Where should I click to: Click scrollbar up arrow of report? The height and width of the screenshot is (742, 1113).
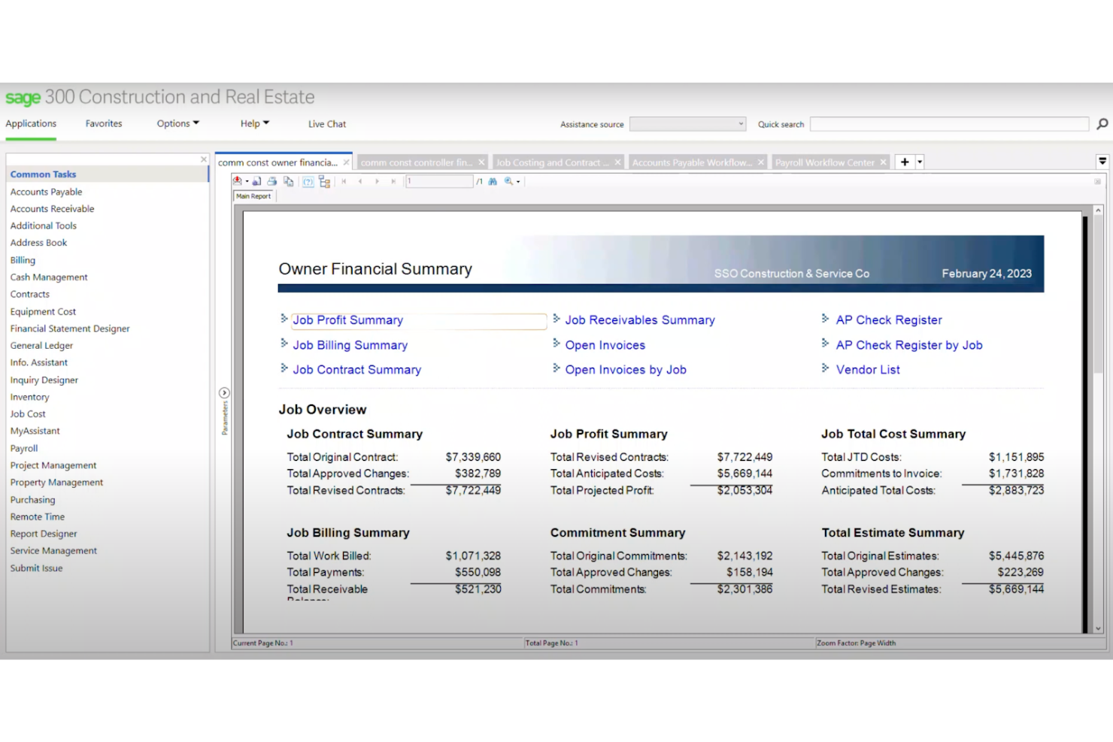click(1098, 211)
